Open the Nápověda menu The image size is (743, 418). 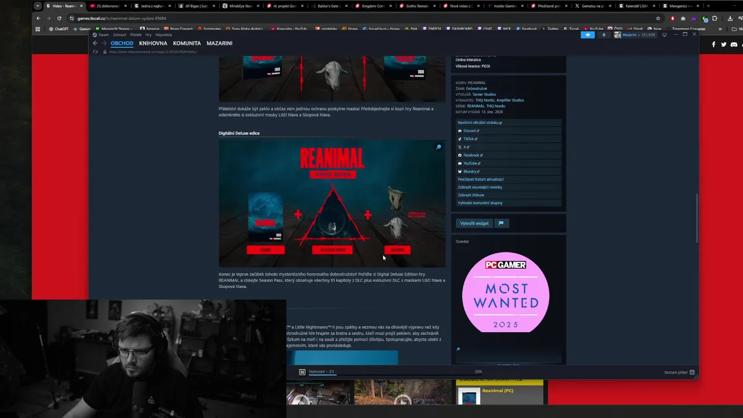click(164, 35)
